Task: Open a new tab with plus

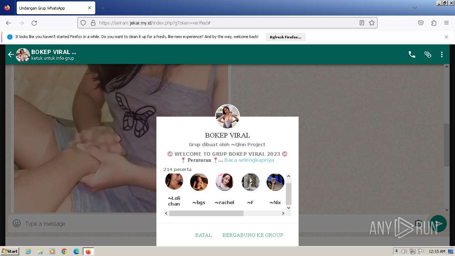Action: (x=103, y=8)
